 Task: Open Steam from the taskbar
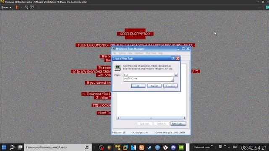[x=149, y=147]
